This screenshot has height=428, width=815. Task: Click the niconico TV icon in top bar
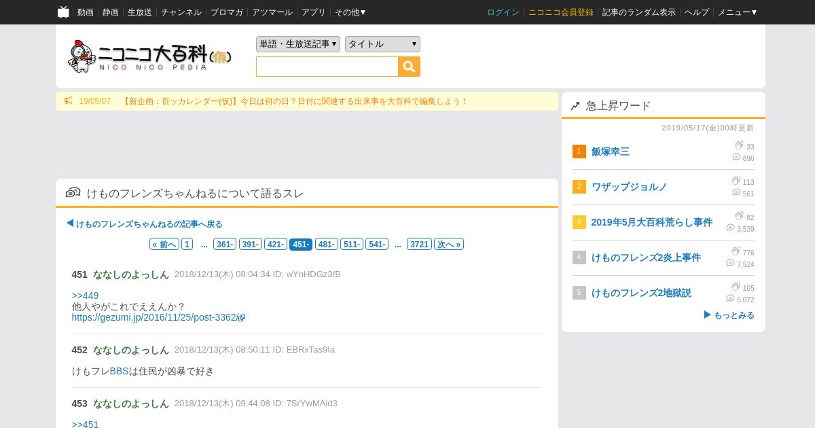(63, 12)
